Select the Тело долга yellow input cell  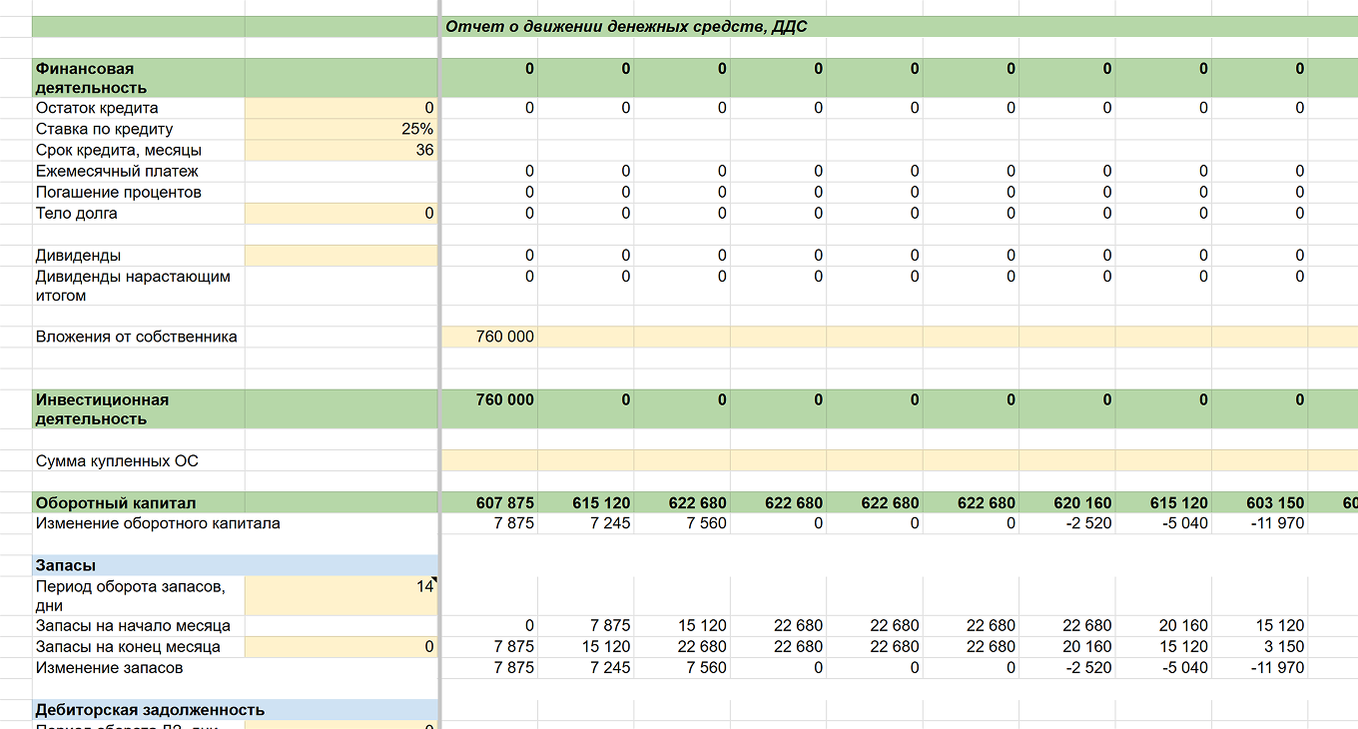tap(340, 213)
